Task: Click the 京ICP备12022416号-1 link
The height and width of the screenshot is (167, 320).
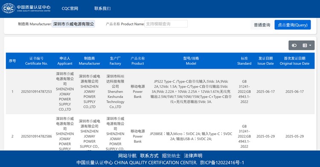Action: (222, 163)
